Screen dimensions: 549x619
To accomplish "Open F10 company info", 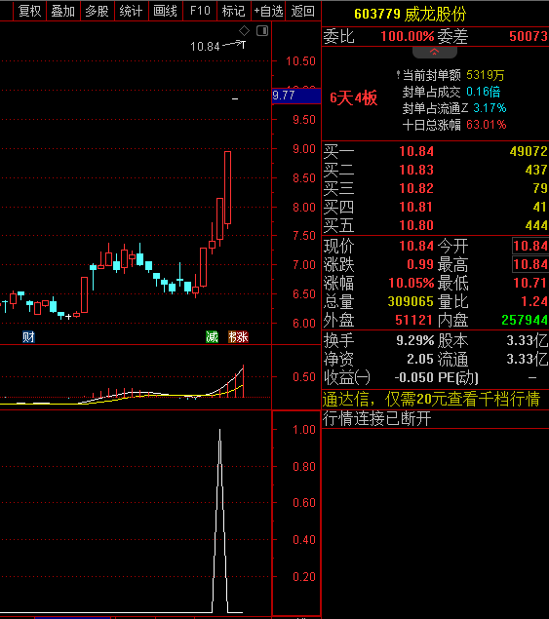I will coord(200,11).
